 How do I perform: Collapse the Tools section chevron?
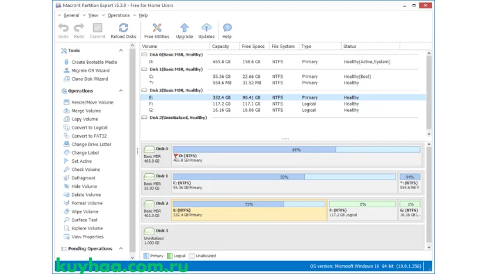(121, 50)
